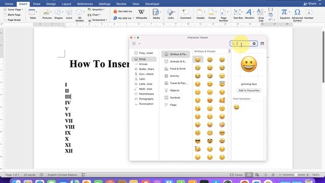Insert Icons from the ribbon
Image resolution: width=325 pixels, height=183 pixels.
[x=69, y=14]
